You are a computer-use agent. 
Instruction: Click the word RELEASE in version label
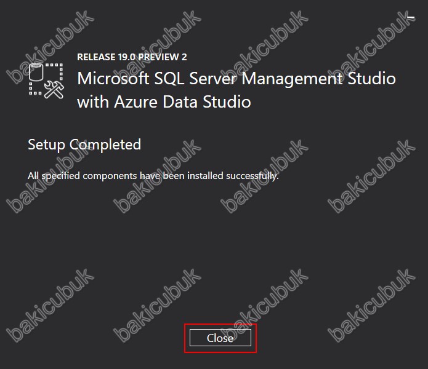pyautogui.click(x=96, y=57)
